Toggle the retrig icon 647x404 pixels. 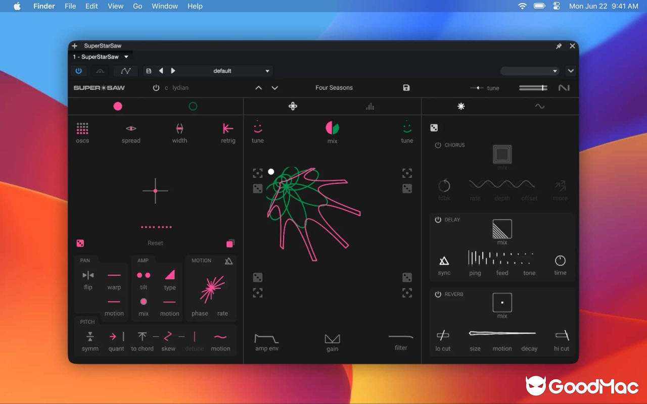tap(228, 129)
